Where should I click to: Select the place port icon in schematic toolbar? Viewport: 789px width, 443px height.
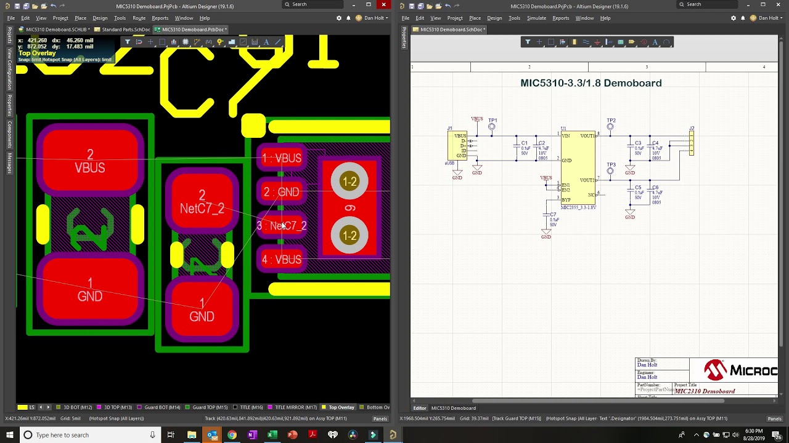point(632,42)
